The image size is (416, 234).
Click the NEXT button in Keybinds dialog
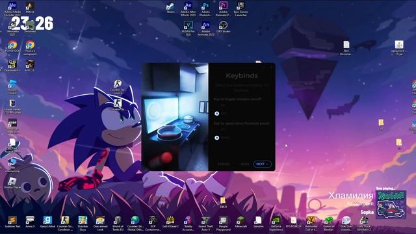(x=262, y=164)
